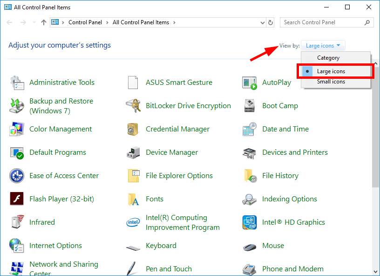The image size is (380, 276).
Task: Go back to the previous page
Action: [x=9, y=22]
